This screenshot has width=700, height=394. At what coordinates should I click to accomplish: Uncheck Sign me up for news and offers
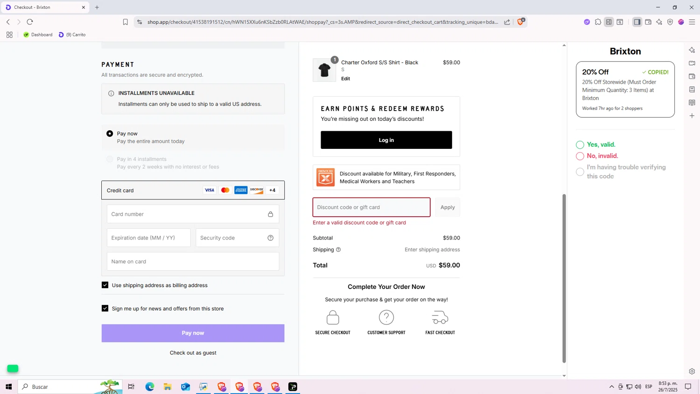pyautogui.click(x=105, y=309)
